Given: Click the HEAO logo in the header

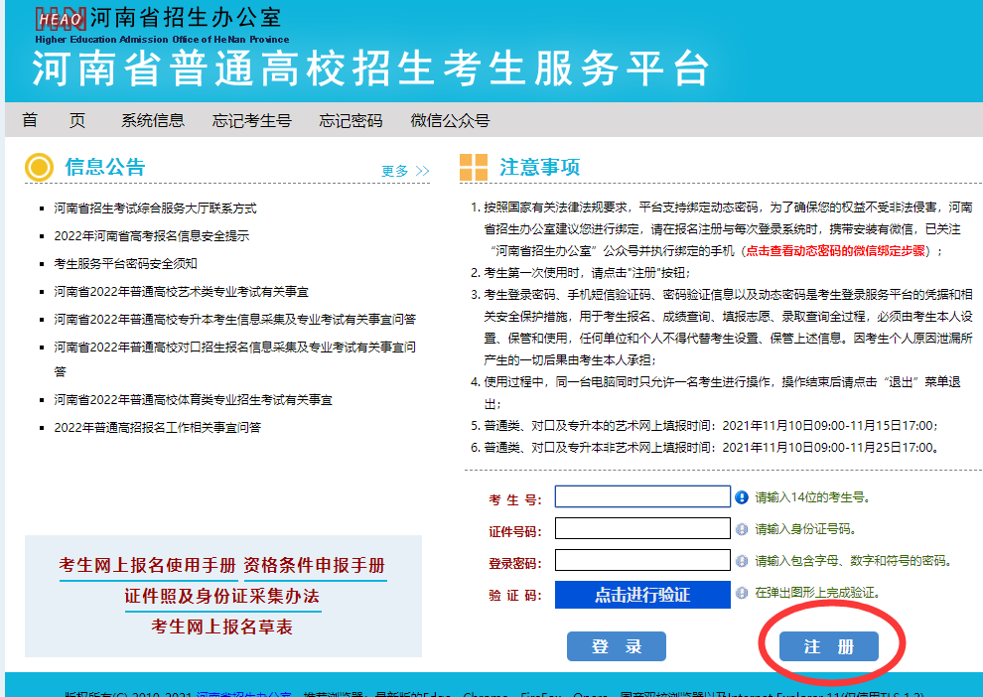Looking at the screenshot, I should coord(60,19).
